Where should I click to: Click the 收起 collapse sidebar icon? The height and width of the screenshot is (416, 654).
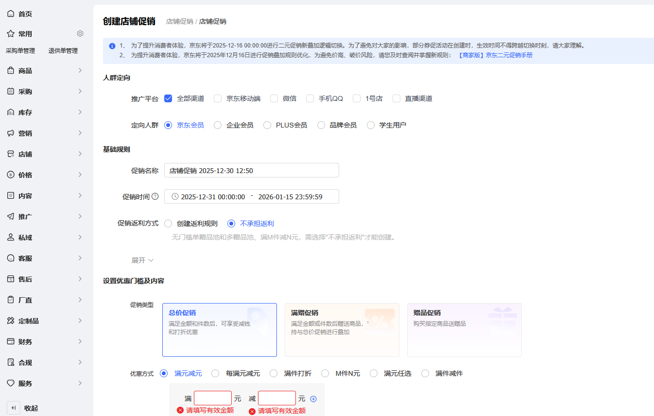tap(14, 408)
